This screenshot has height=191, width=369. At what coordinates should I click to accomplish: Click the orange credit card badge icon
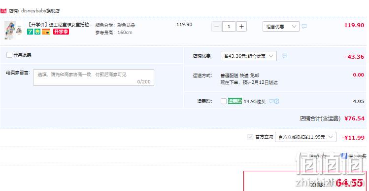click(46, 32)
